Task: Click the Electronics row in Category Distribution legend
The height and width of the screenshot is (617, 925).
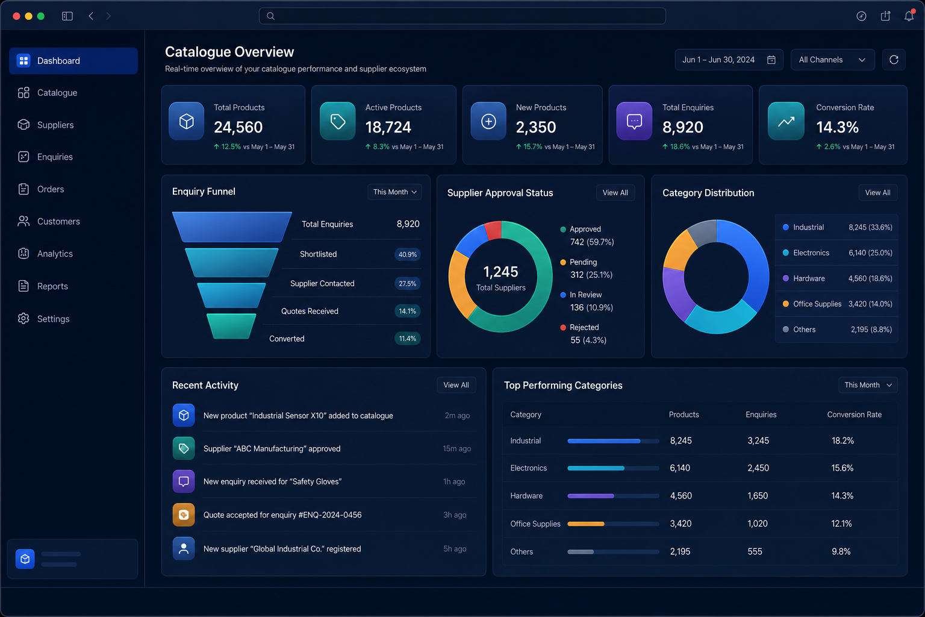Action: 837,253
